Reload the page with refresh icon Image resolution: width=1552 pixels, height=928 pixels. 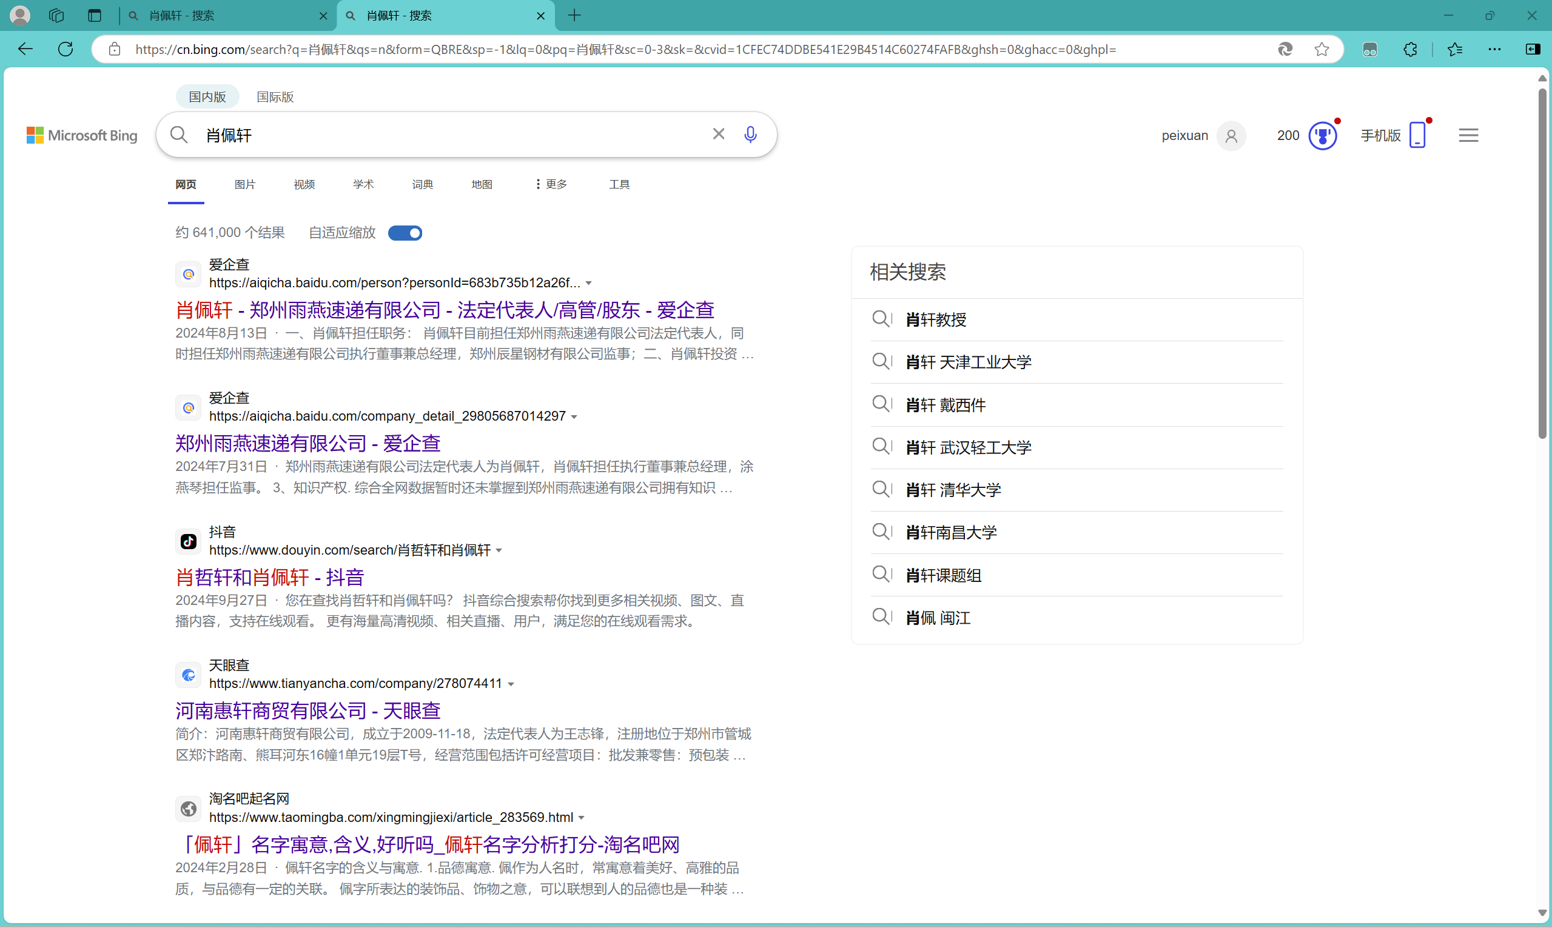[x=66, y=48]
